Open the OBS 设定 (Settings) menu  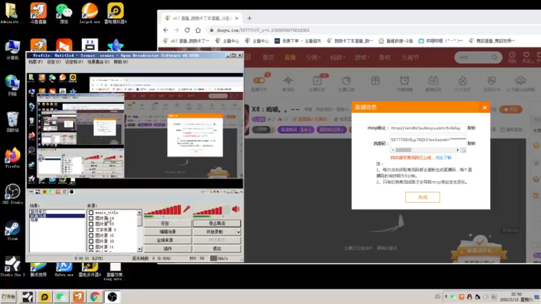tap(53, 62)
